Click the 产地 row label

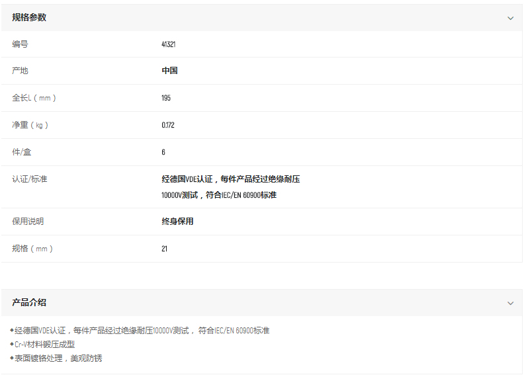21,71
